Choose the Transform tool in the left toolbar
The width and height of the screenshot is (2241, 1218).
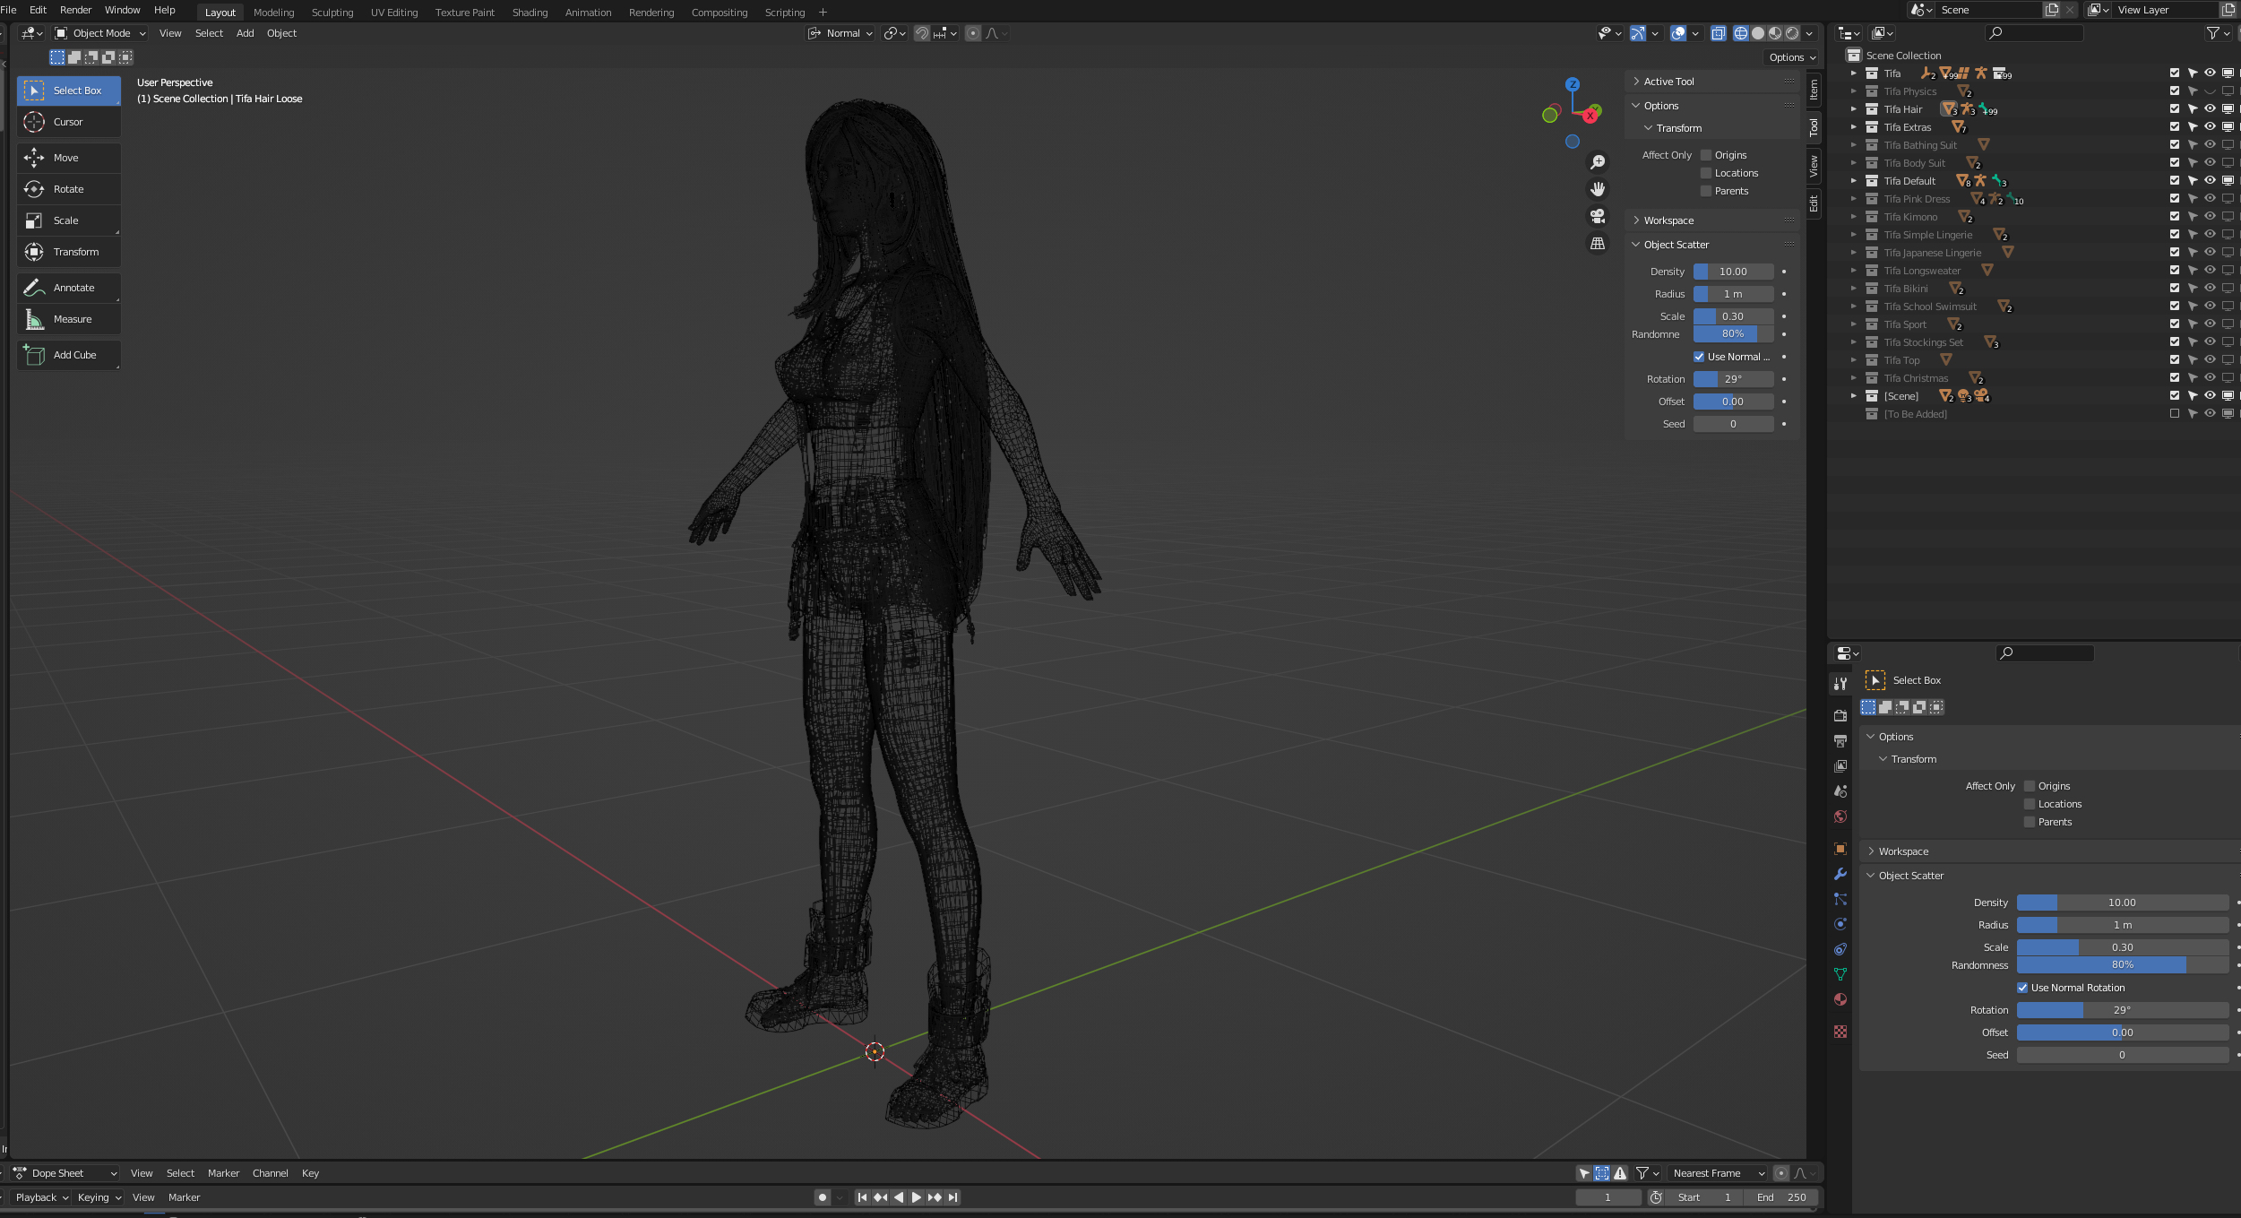(68, 252)
